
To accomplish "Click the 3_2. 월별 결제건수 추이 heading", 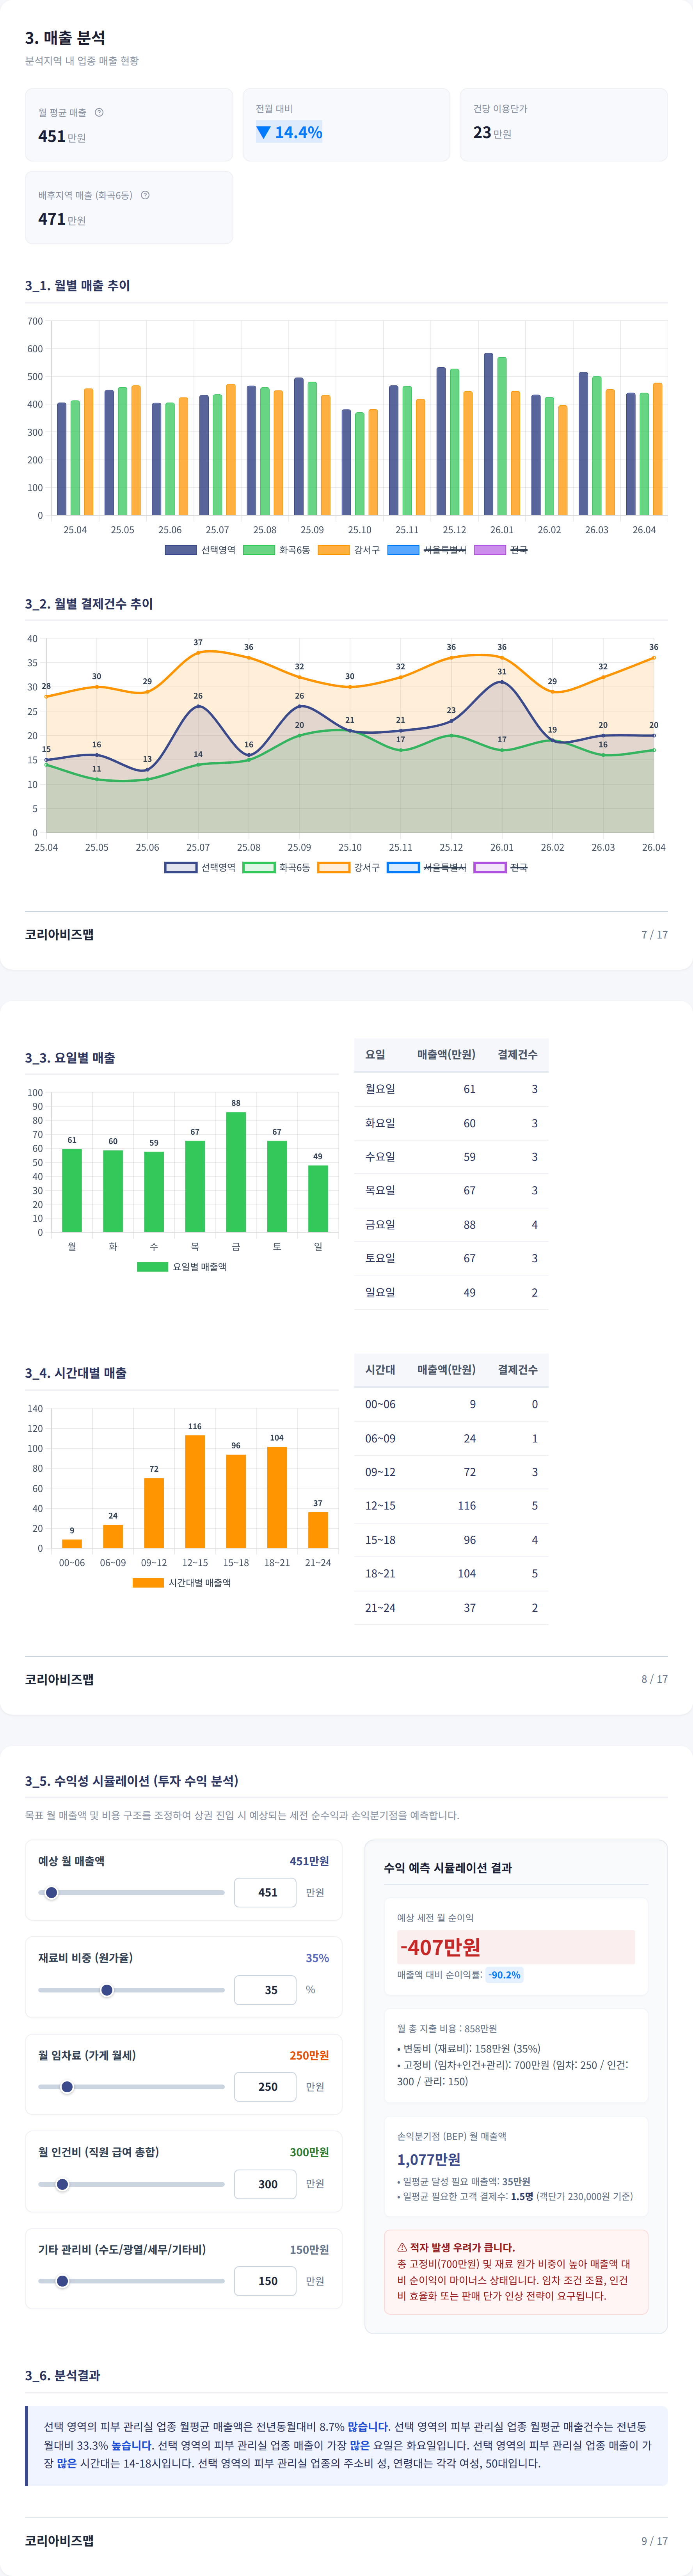I will coord(89,603).
